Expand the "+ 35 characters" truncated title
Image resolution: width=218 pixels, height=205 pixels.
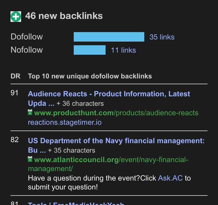click(71, 151)
